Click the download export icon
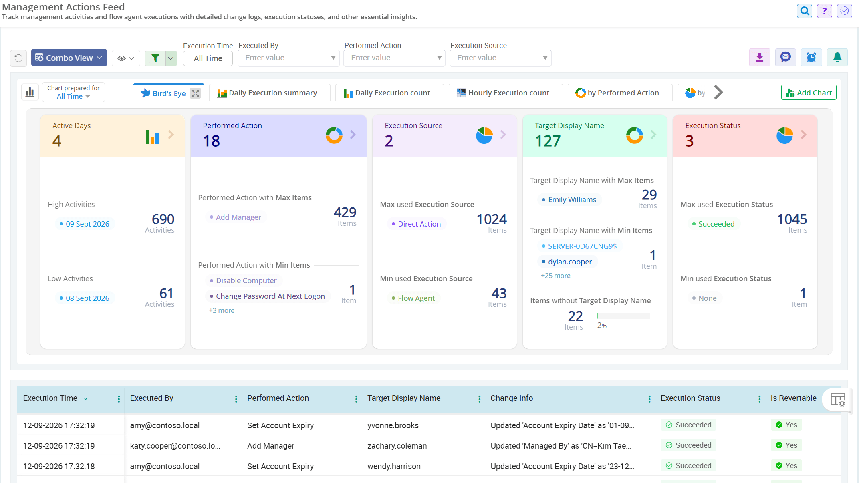Screen dimensions: 859x483 (x=760, y=58)
